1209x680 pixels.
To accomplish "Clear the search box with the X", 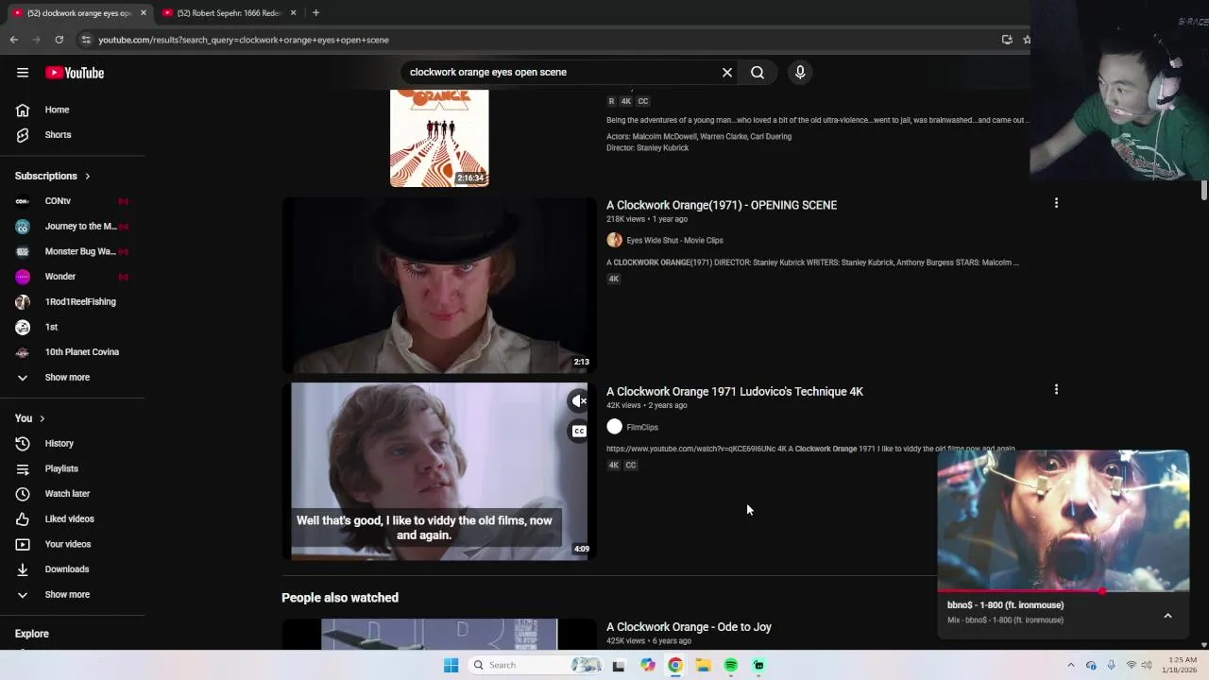I will click(x=727, y=73).
